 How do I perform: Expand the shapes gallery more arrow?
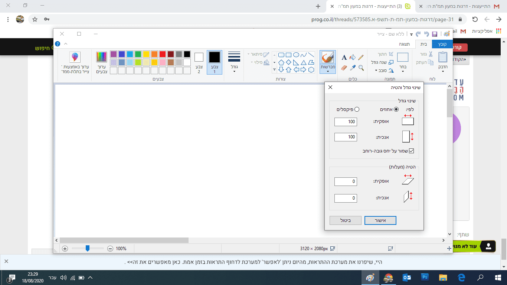click(274, 69)
